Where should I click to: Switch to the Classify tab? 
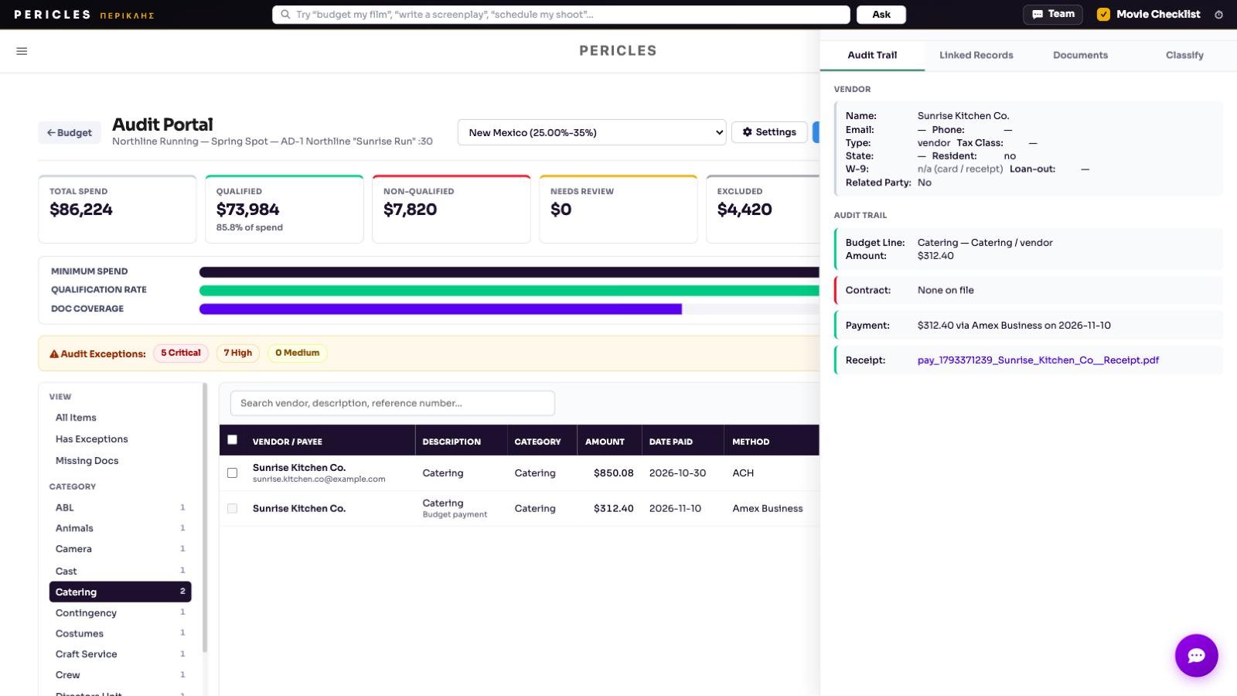[1184, 55]
